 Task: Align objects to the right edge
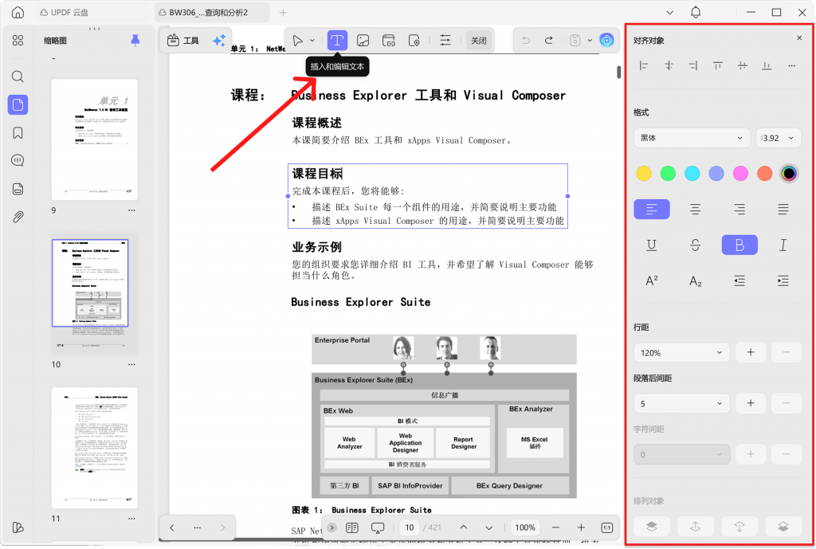[x=692, y=65]
